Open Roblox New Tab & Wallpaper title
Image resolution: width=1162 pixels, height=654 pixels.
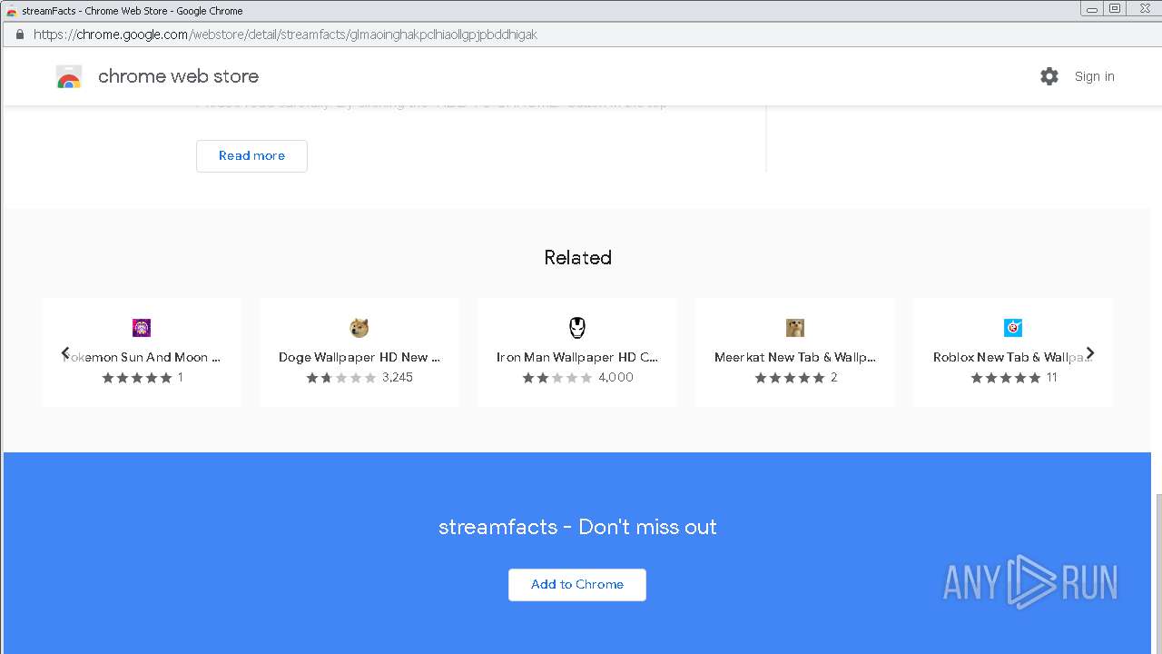(x=1013, y=357)
